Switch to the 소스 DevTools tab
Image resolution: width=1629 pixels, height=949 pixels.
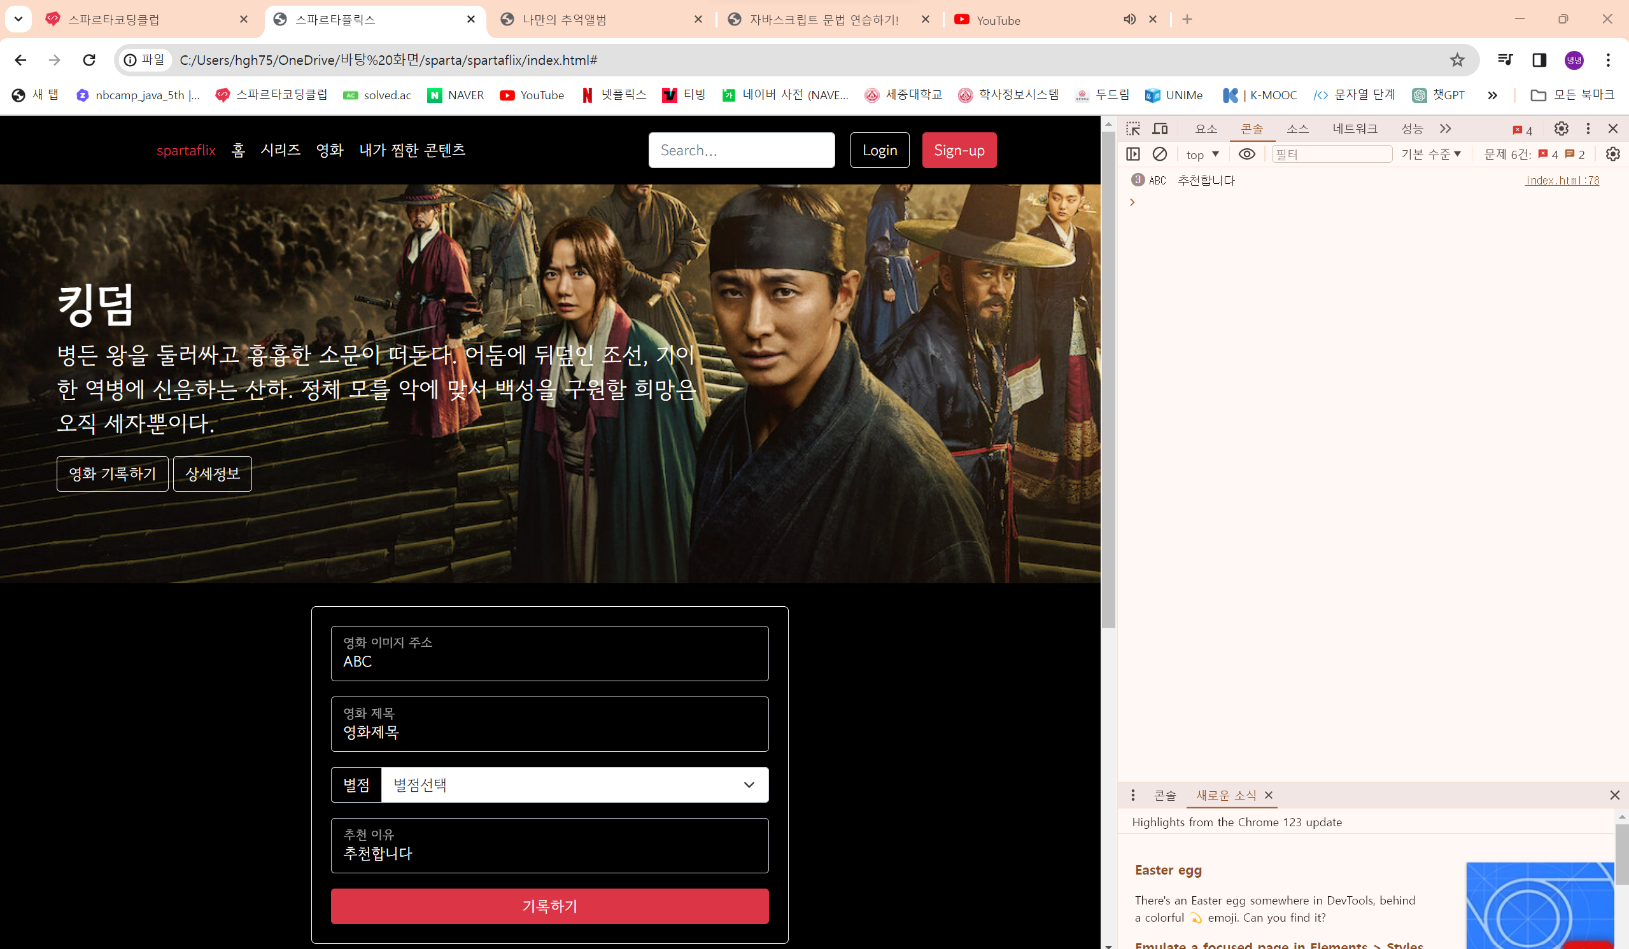[1297, 128]
